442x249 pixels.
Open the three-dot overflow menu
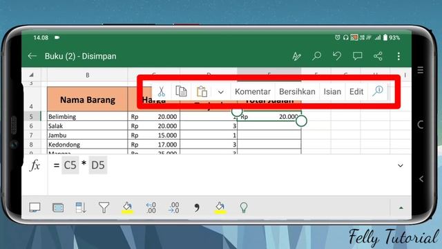[x=398, y=56]
